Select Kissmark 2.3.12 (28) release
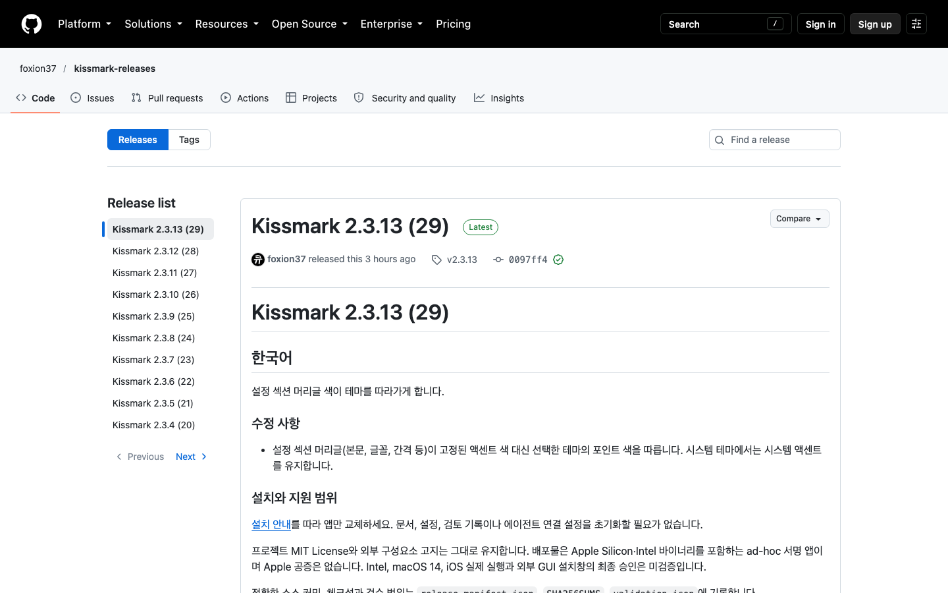 tap(161, 251)
